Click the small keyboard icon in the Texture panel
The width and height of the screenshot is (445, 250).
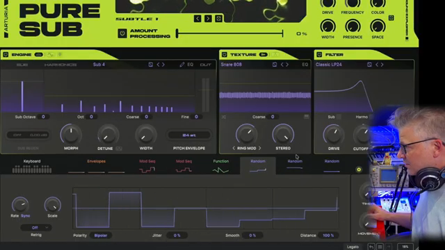coord(306,117)
